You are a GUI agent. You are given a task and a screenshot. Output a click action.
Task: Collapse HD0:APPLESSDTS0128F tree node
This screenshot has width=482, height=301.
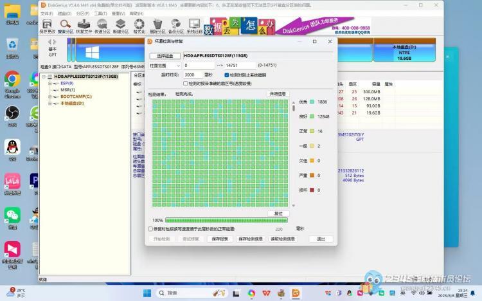[x=44, y=77]
